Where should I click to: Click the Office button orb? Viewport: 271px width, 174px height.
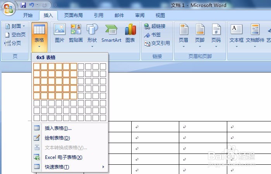[x=9, y=8]
